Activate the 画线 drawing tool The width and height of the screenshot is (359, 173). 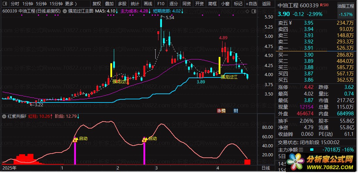click(x=148, y=4)
